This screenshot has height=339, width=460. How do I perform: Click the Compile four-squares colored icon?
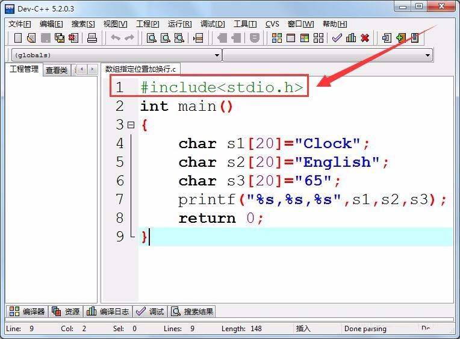click(276, 38)
